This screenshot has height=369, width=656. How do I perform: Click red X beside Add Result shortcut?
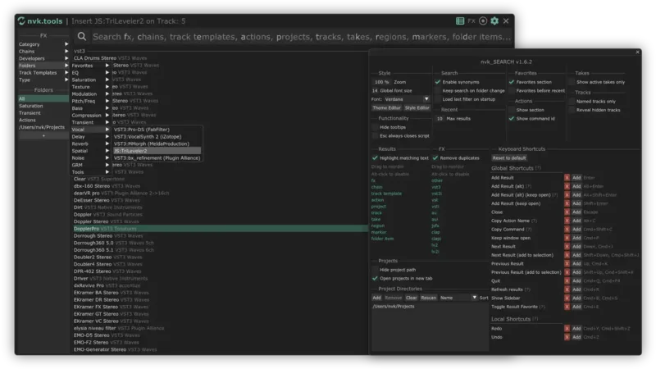pos(567,178)
